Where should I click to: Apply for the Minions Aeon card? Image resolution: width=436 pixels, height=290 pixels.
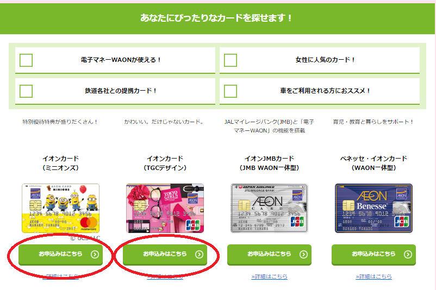(x=61, y=255)
